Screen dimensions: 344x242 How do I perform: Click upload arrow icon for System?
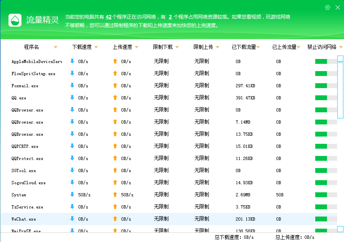pyautogui.click(x=115, y=194)
